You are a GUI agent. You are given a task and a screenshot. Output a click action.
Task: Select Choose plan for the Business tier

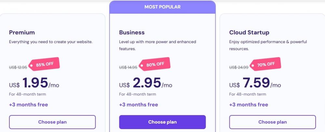coord(162,122)
